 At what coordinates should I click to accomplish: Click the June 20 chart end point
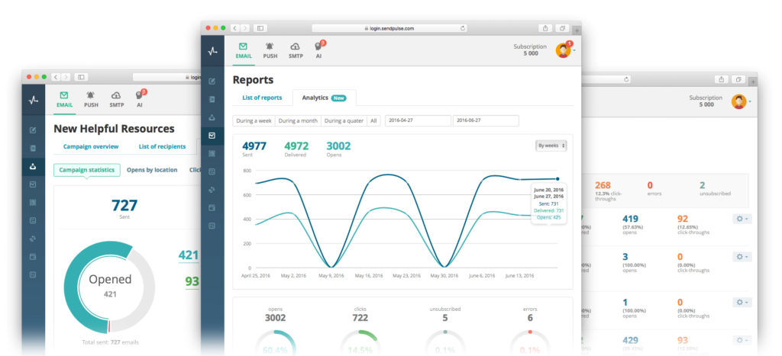(x=557, y=178)
